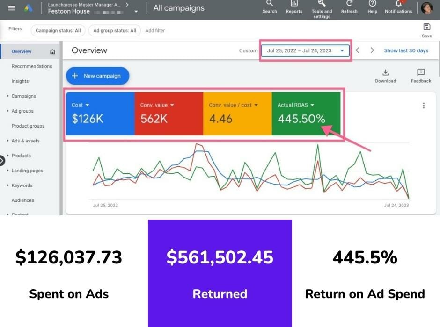
Task: Click Show last 30 days link
Action: coord(406,50)
